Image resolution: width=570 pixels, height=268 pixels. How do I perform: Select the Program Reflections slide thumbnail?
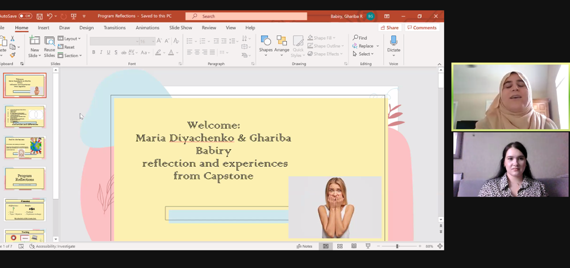[x=25, y=178]
